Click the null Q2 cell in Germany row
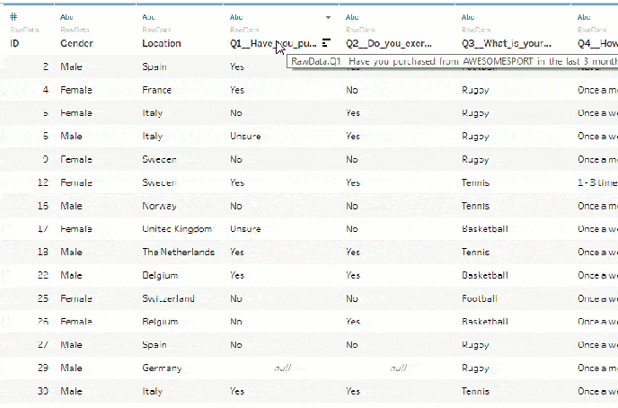The height and width of the screenshot is (408, 618). point(399,368)
